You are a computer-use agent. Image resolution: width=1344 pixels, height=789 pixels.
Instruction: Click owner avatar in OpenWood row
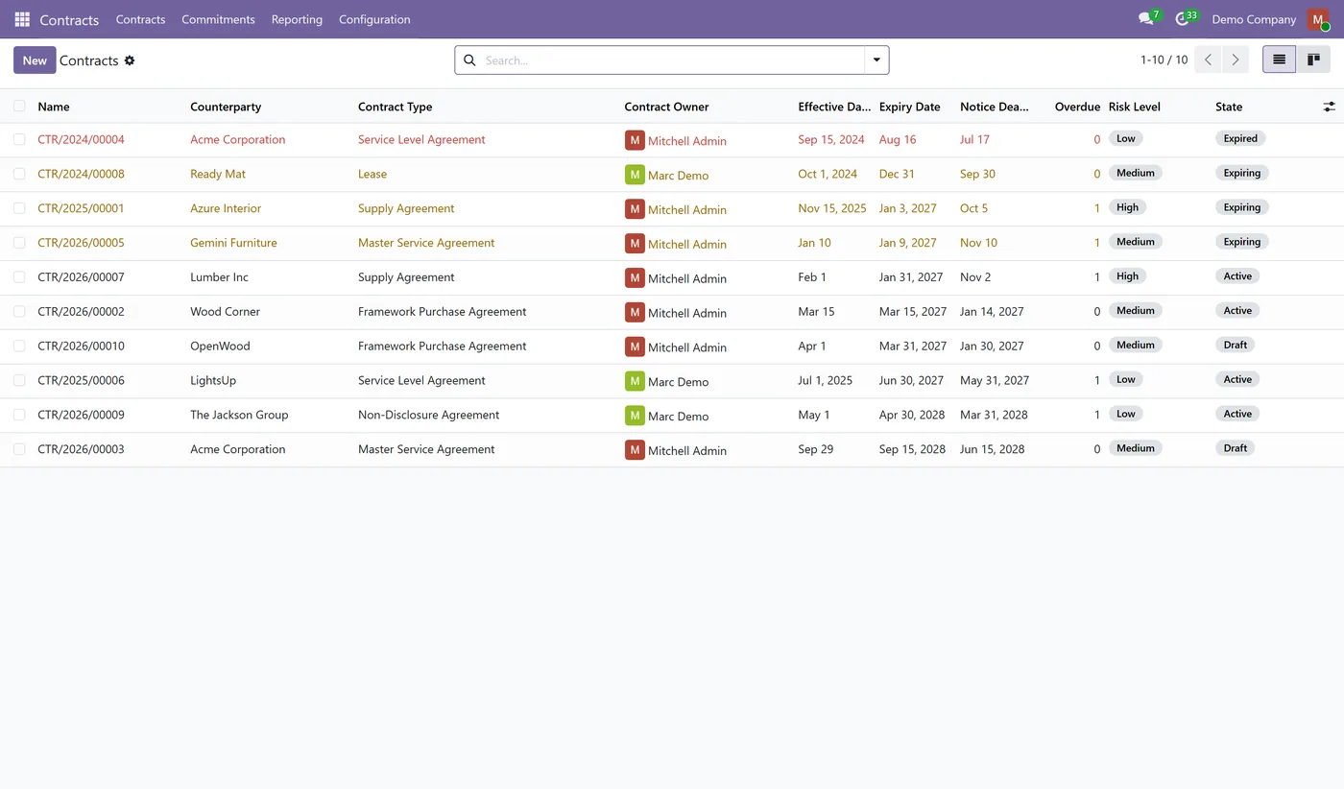[x=635, y=347]
